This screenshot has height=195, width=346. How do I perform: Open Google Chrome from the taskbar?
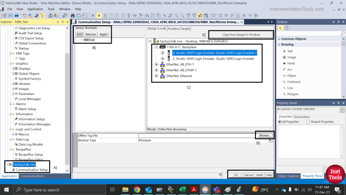coord(137,190)
